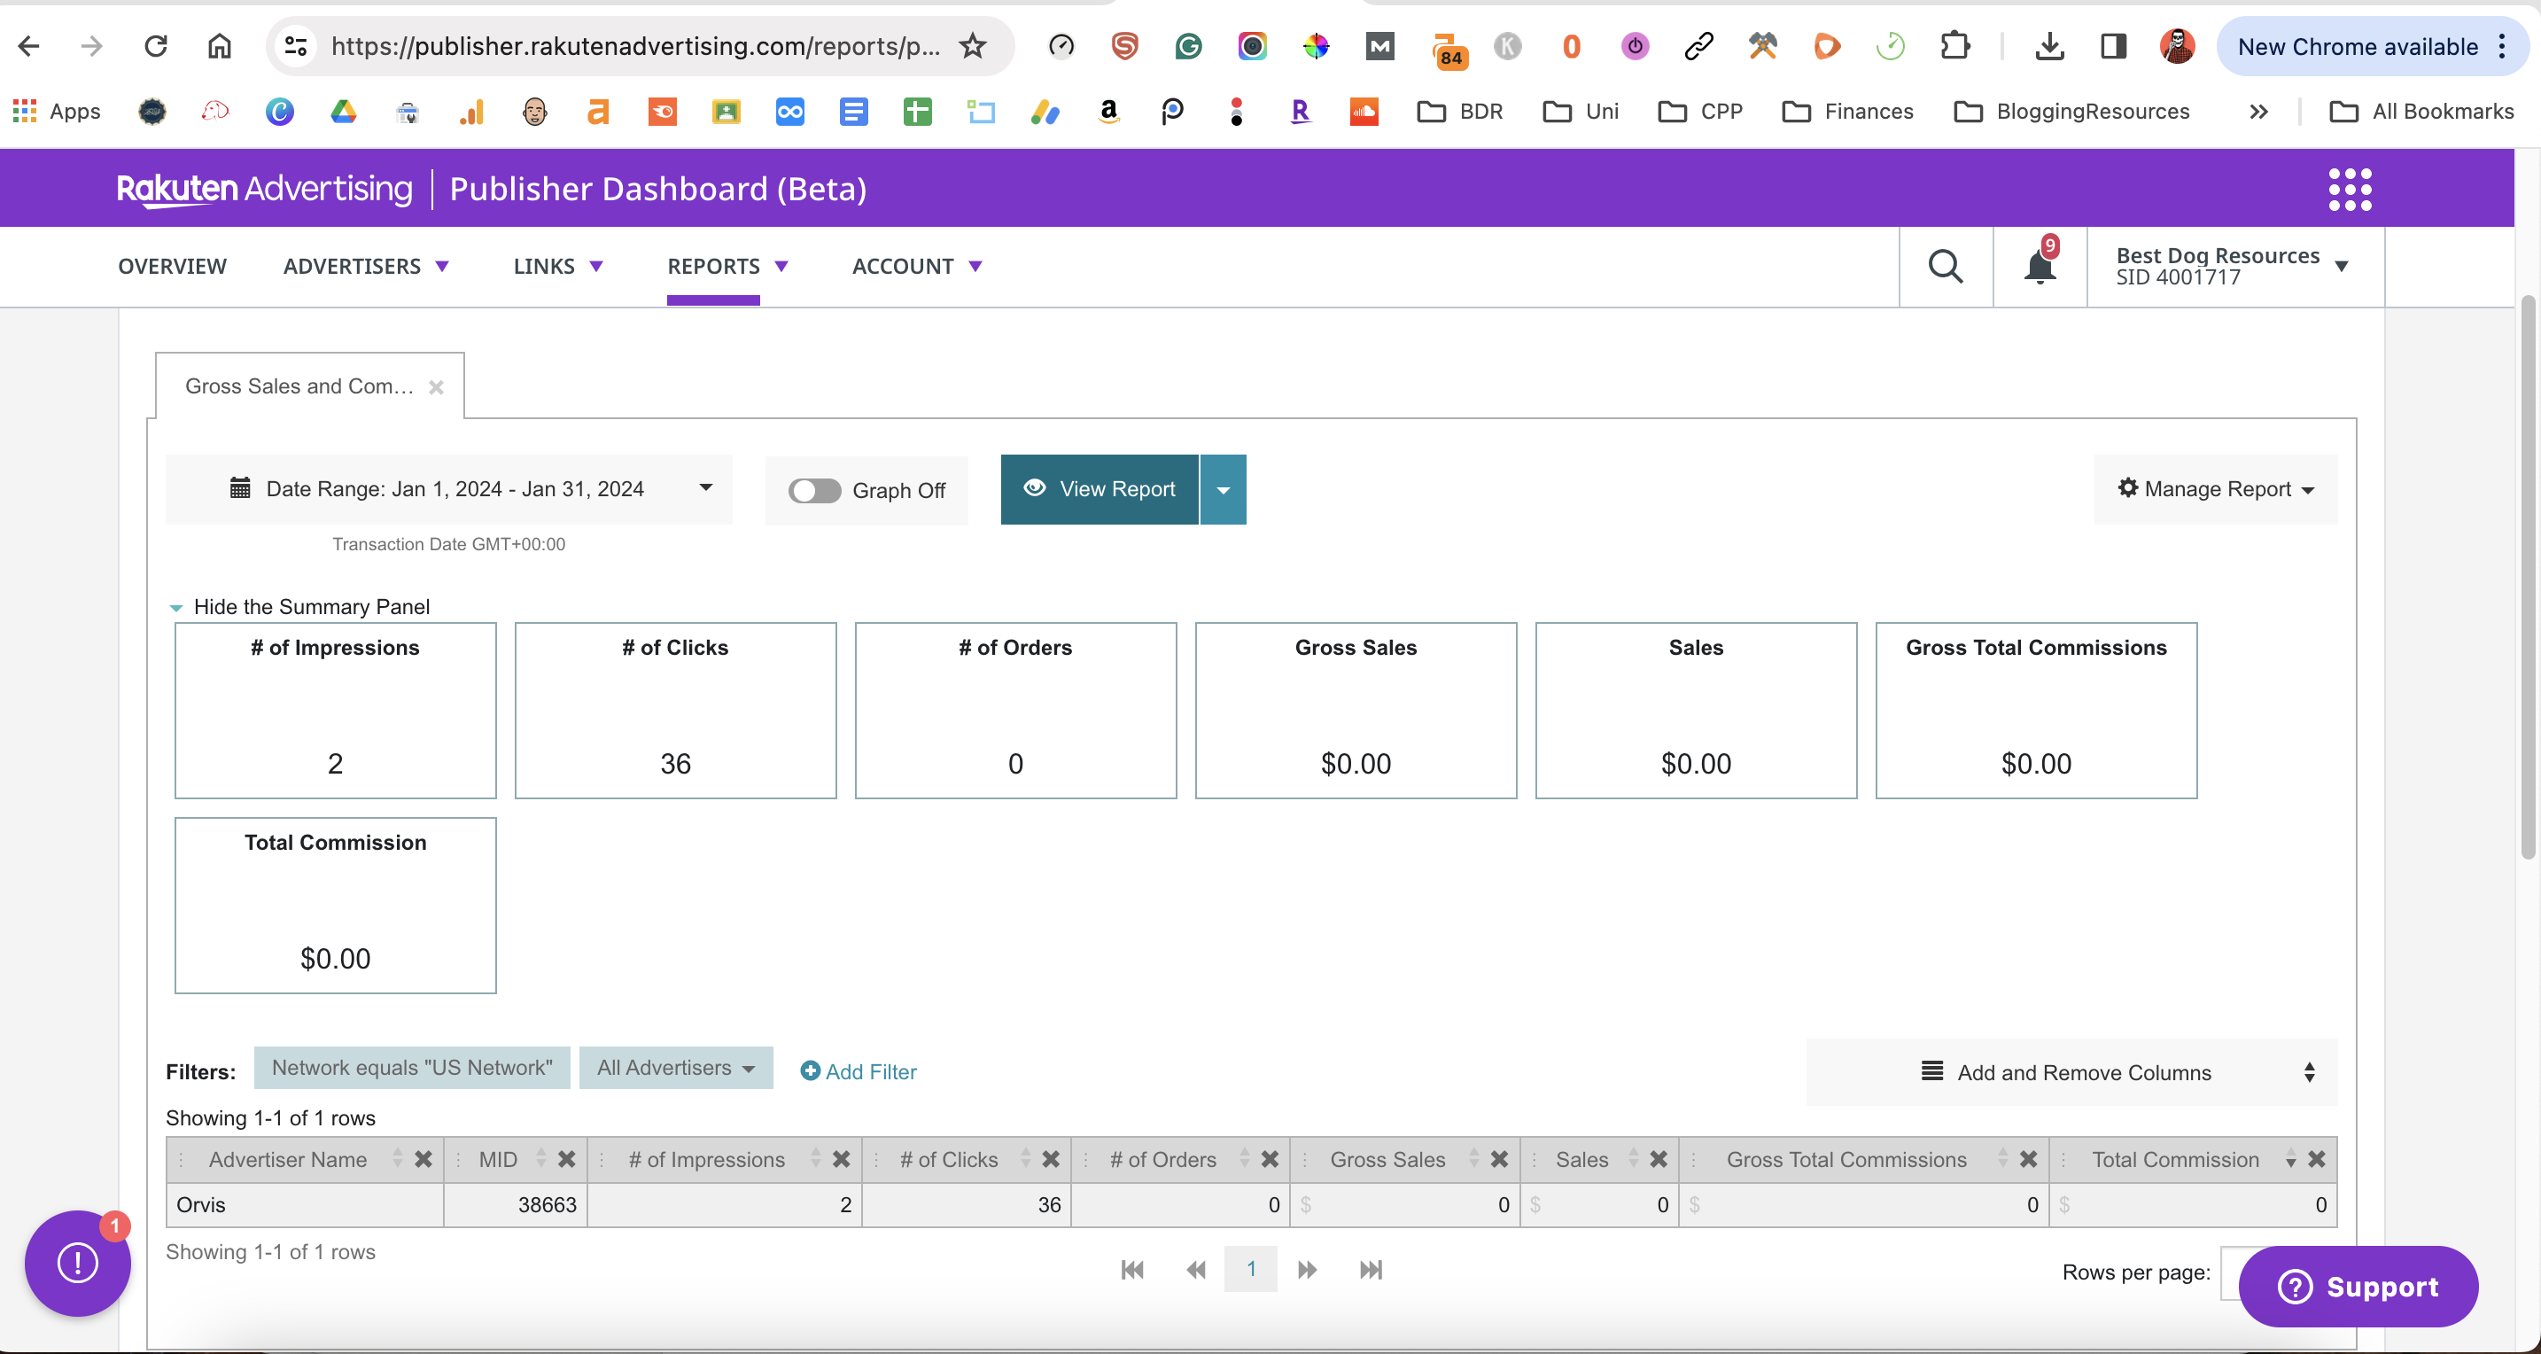2541x1354 pixels.
Task: Open Add and Remove Columns selector
Action: (2071, 1071)
